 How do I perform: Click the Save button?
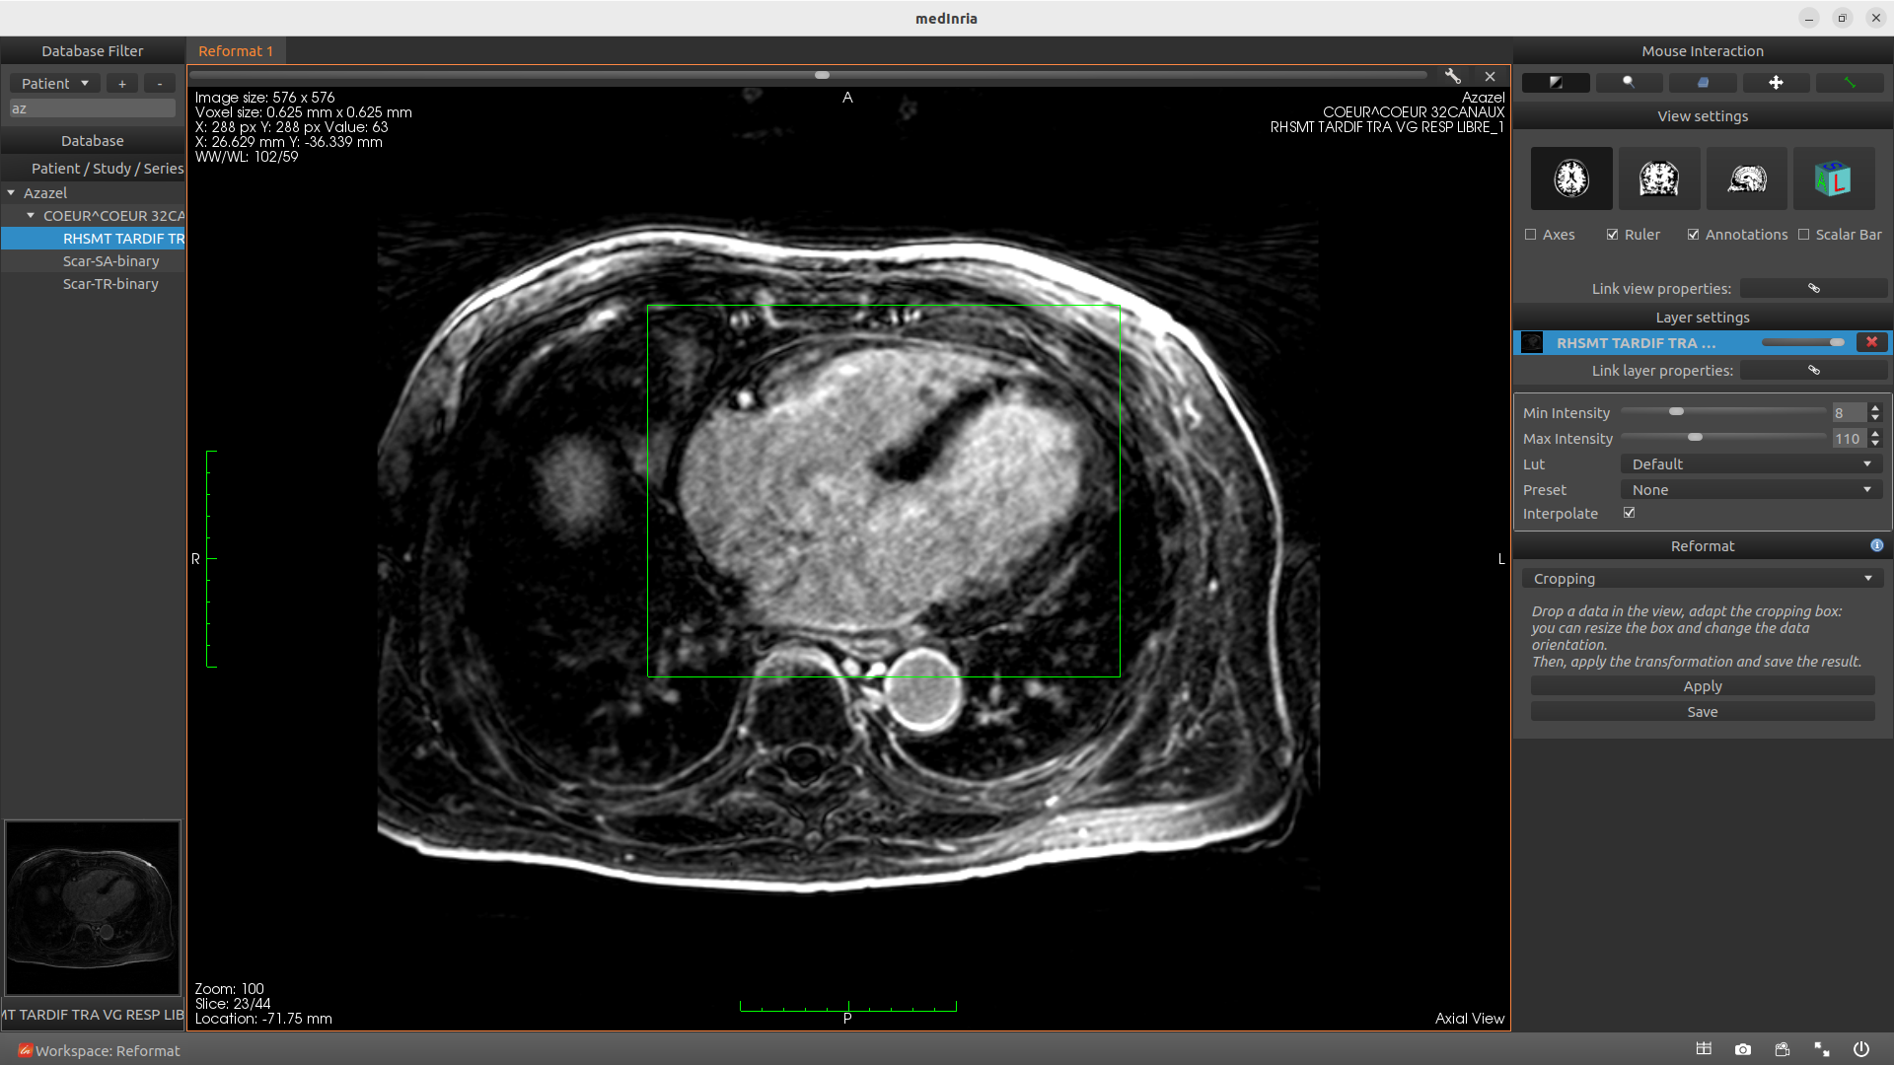coord(1702,712)
